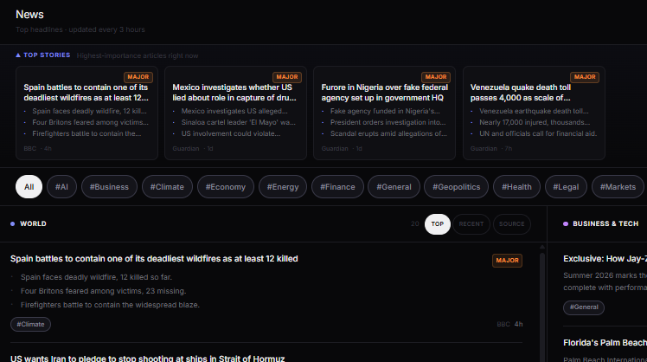The height and width of the screenshot is (362, 647).
Task: Click 'Spain faces deadly wildfire, 12 killed so far.'
Action: click(x=96, y=277)
